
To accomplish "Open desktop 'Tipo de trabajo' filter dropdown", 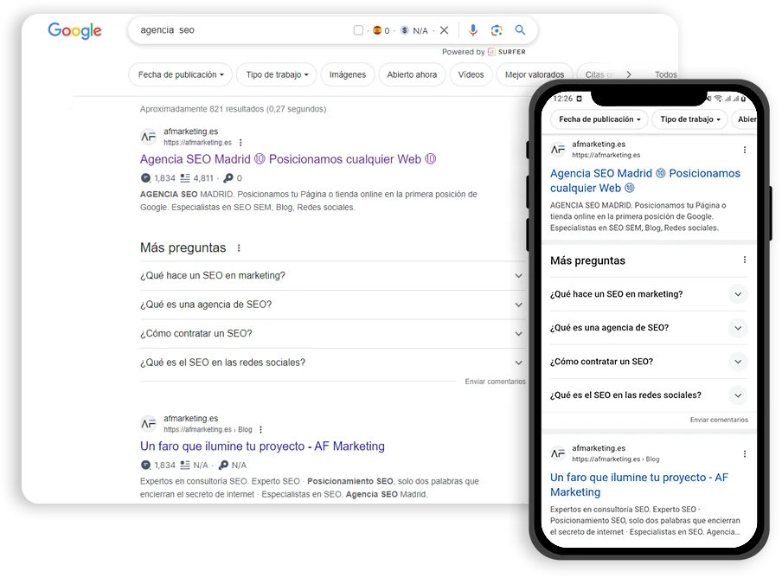I will 277,74.
